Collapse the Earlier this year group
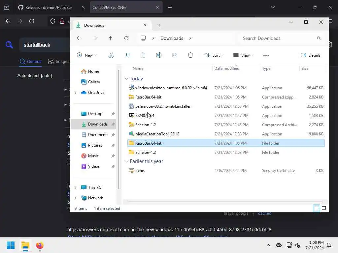This screenshot has height=253, width=338. (126, 161)
